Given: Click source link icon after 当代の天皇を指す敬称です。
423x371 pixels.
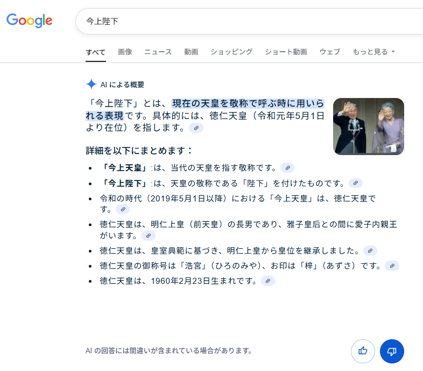Looking at the screenshot, I should pyautogui.click(x=287, y=167).
